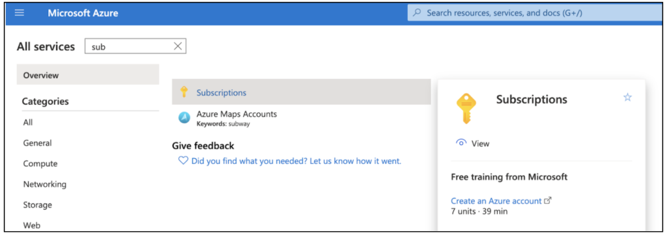
Task: Click the heart icon next to feedback
Action: pyautogui.click(x=183, y=161)
